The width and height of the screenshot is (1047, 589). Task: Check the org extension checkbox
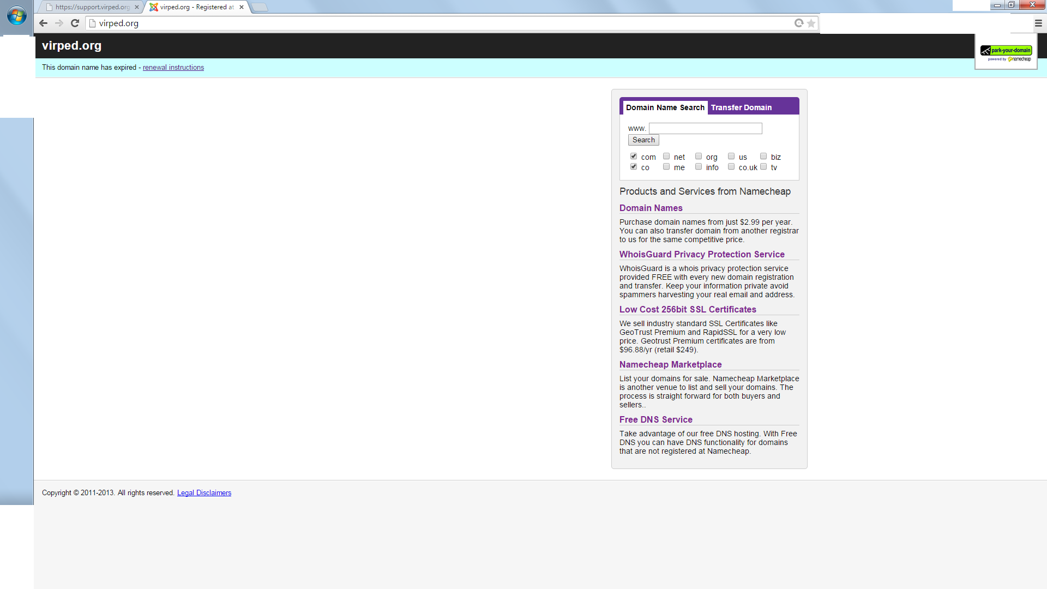tap(699, 157)
